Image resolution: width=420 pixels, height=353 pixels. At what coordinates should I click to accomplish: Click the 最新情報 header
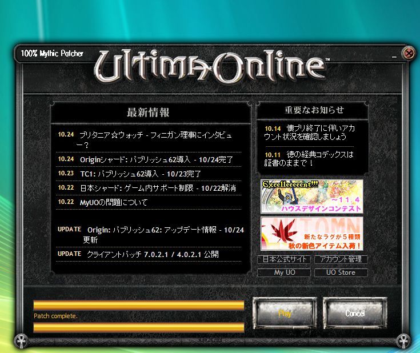tap(148, 113)
